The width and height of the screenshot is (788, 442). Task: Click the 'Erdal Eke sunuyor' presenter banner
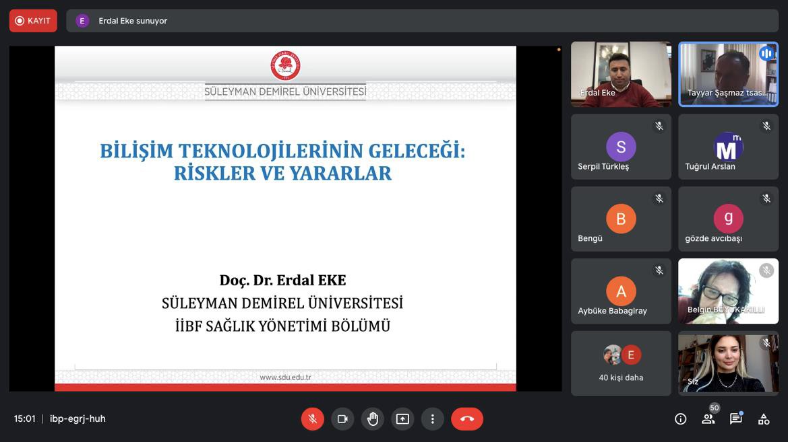coord(422,21)
